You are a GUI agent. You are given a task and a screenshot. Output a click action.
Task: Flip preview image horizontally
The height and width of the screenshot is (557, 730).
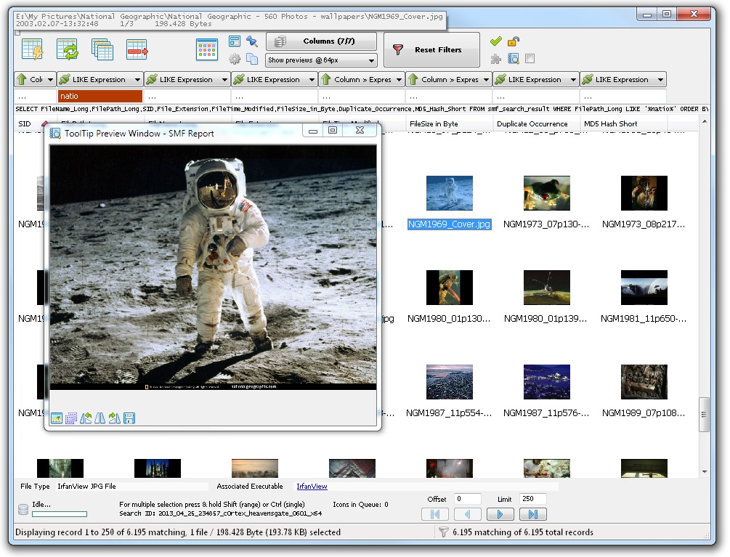(x=100, y=418)
